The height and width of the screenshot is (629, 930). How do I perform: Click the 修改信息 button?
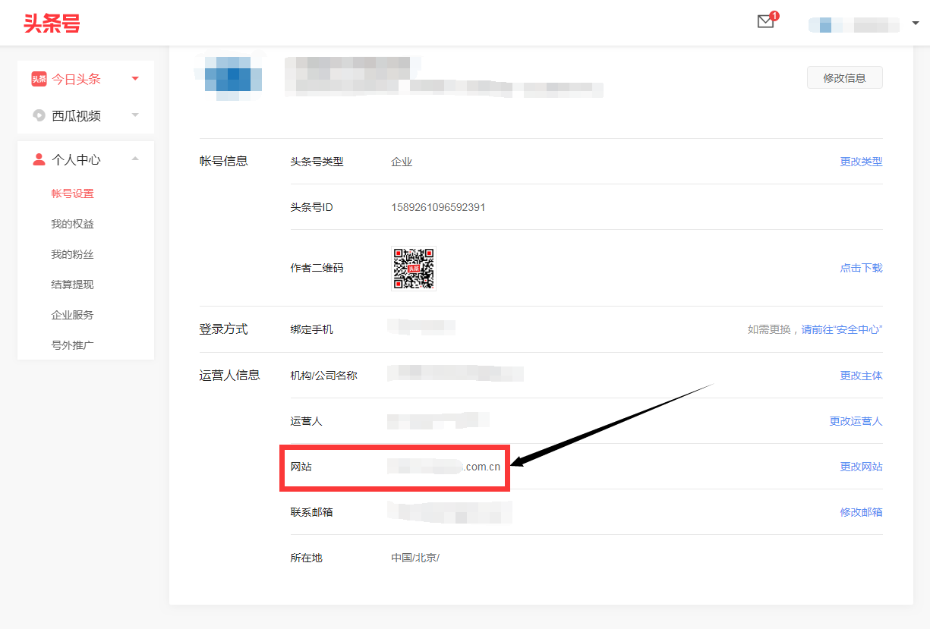tap(844, 77)
